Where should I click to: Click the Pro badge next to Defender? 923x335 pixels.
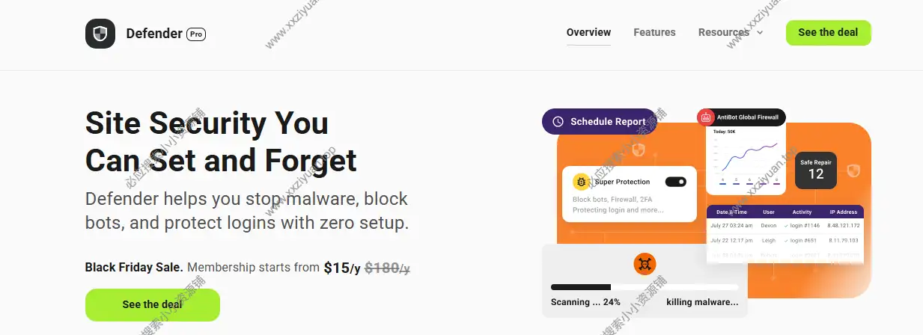click(x=196, y=34)
